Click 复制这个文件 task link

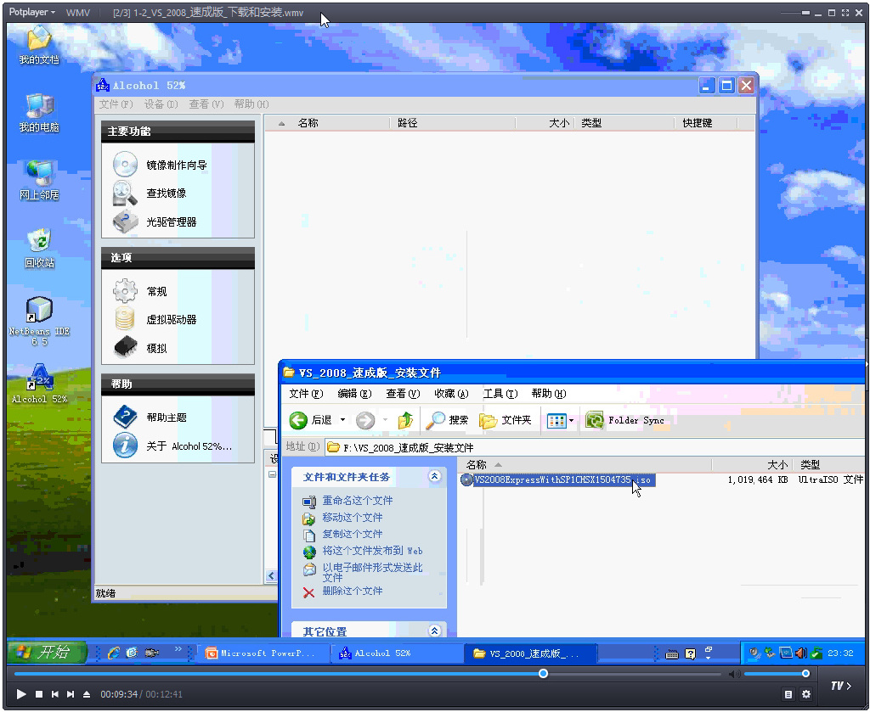pyautogui.click(x=353, y=534)
